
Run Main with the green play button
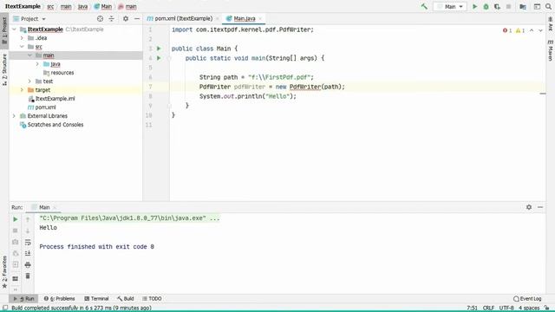coord(474,6)
